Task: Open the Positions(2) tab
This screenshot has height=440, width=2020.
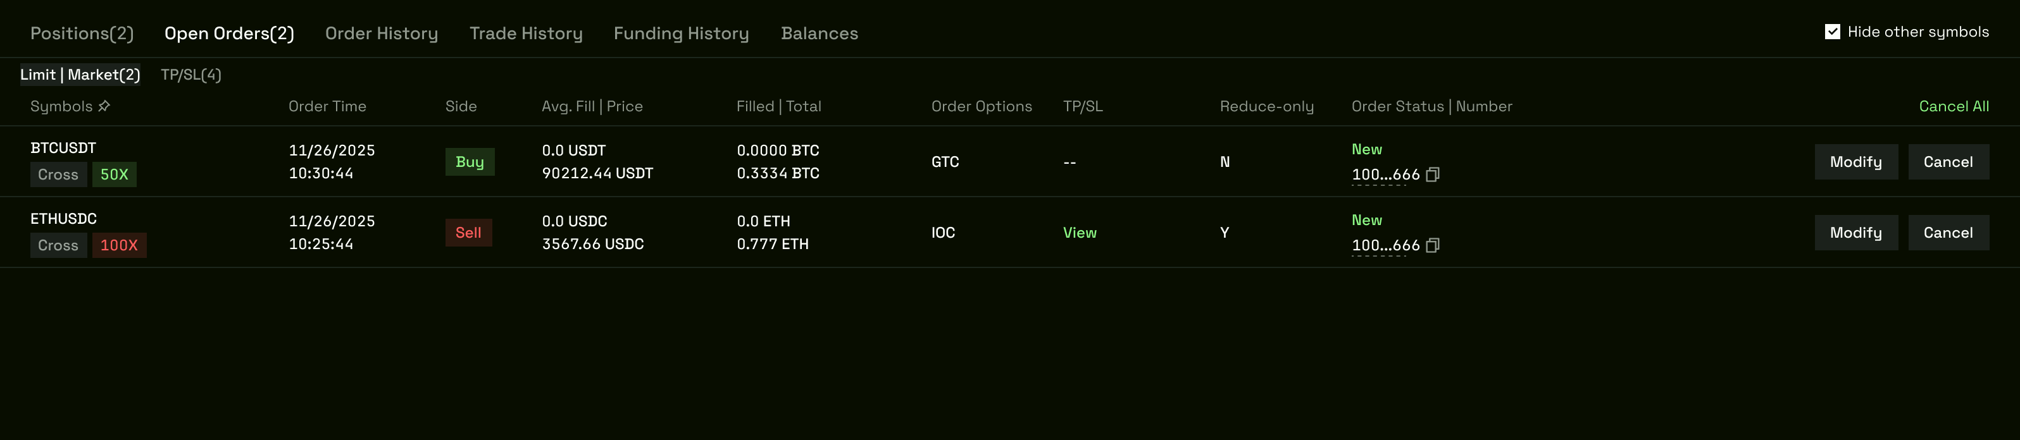Action: [x=82, y=33]
